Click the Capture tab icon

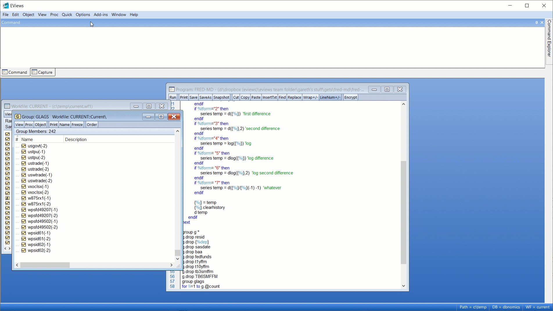(35, 72)
